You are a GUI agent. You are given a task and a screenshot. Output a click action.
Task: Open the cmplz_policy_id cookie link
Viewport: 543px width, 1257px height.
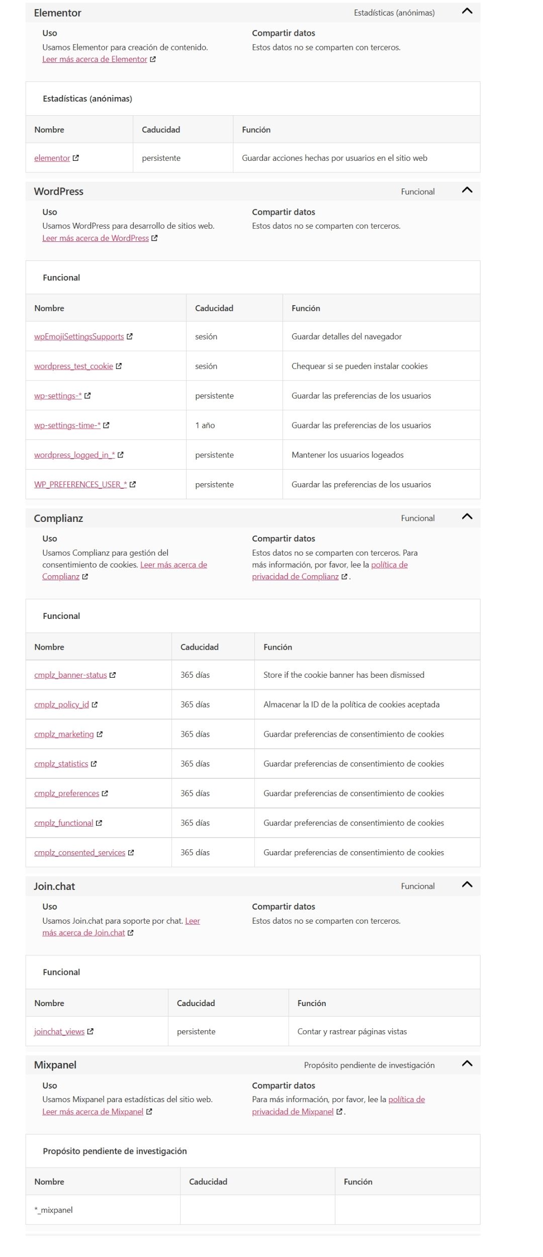pos(61,704)
